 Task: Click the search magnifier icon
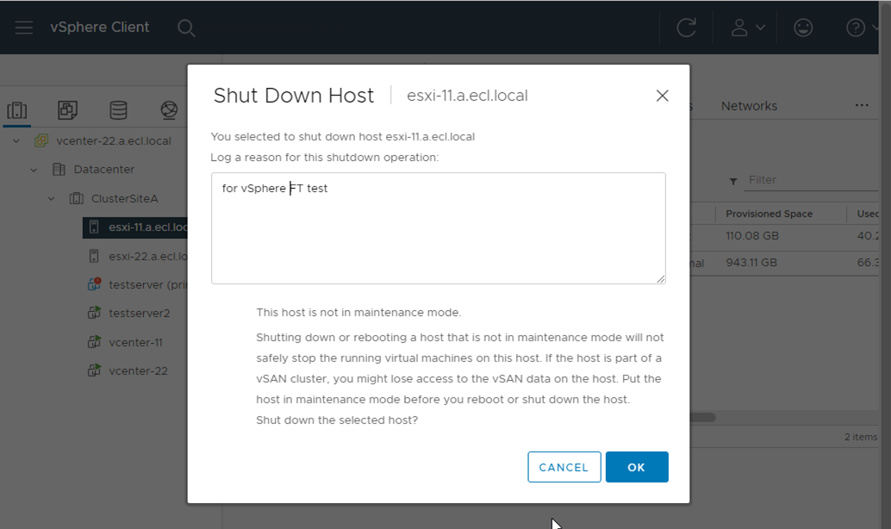(186, 28)
